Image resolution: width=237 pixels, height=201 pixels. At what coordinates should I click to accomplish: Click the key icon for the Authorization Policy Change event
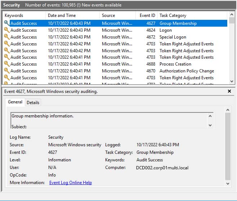tap(6, 71)
